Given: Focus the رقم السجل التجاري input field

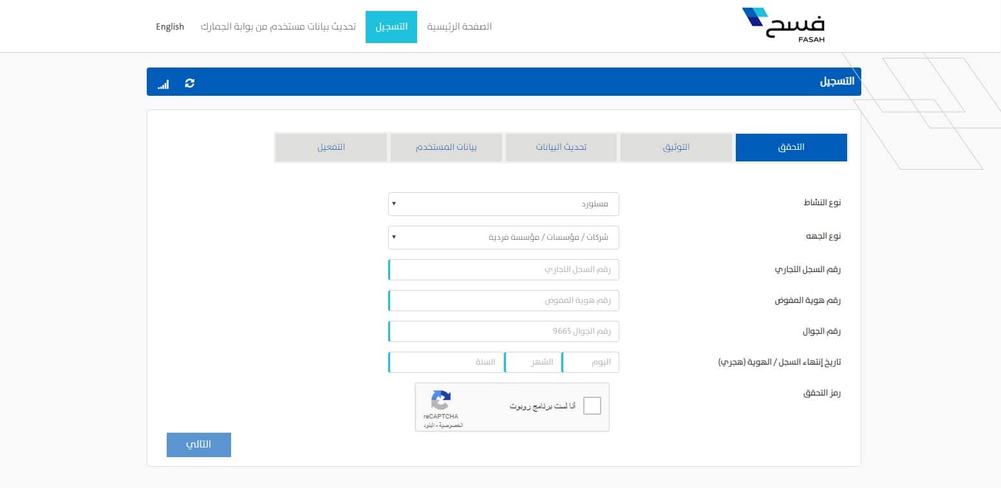Looking at the screenshot, I should tap(503, 270).
